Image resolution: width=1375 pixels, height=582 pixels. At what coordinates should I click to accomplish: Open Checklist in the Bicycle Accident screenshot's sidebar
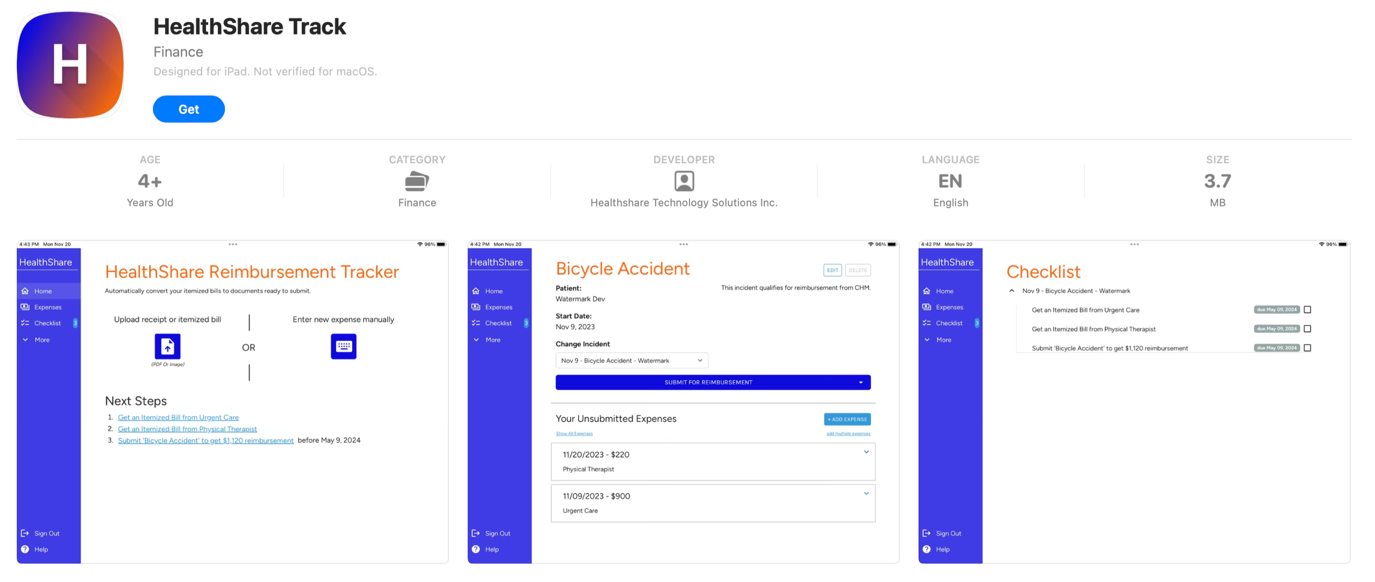498,323
